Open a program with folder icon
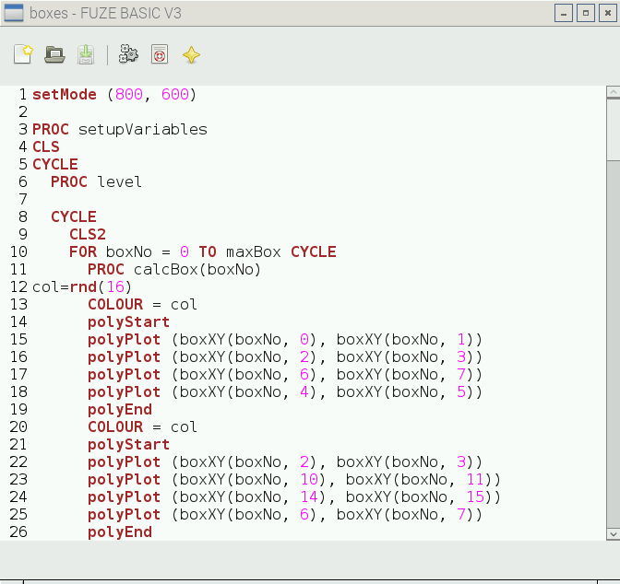The width and height of the screenshot is (620, 584). pyautogui.click(x=54, y=54)
